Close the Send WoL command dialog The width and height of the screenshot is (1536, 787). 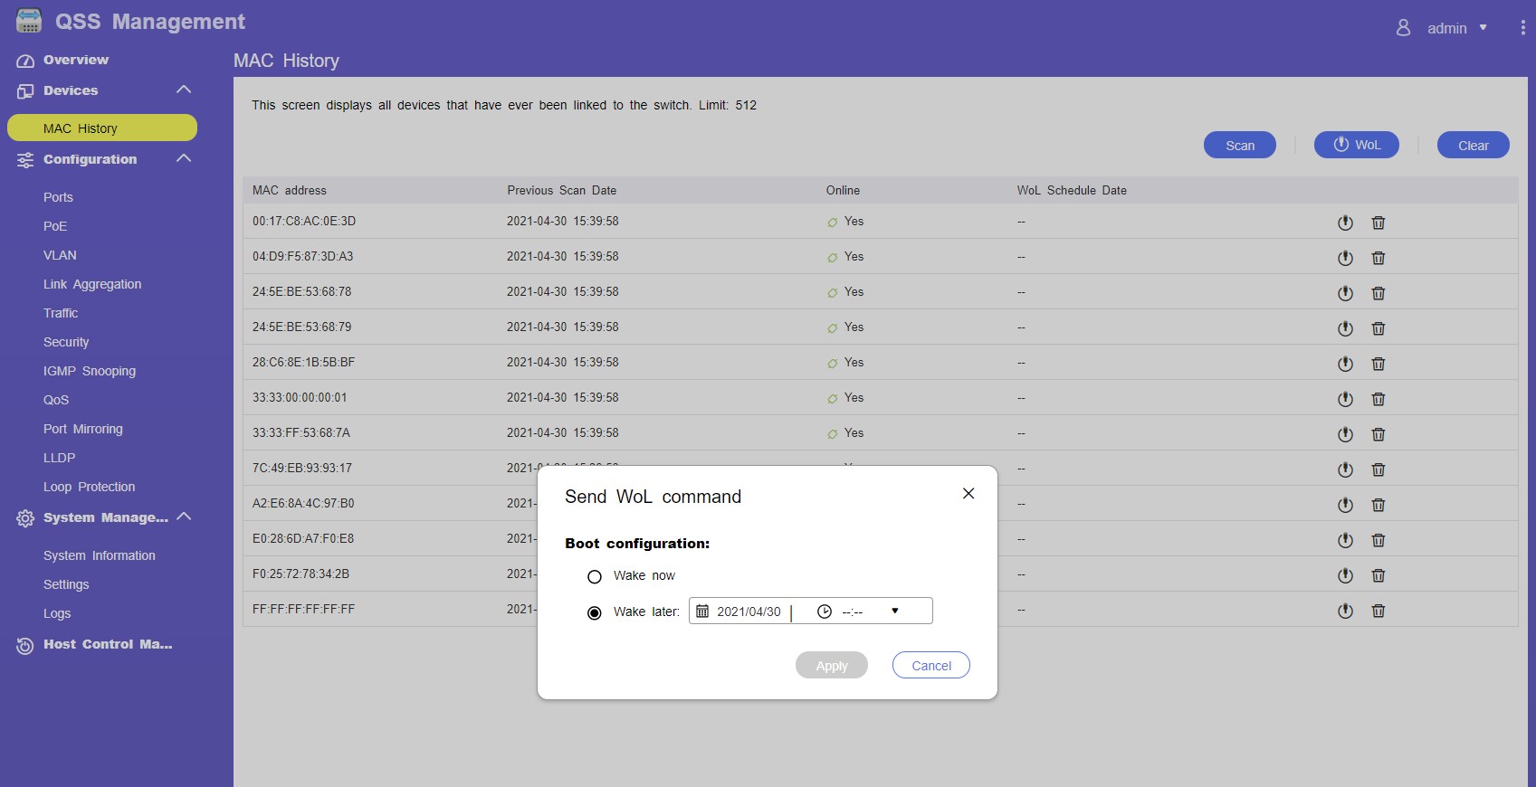(968, 493)
